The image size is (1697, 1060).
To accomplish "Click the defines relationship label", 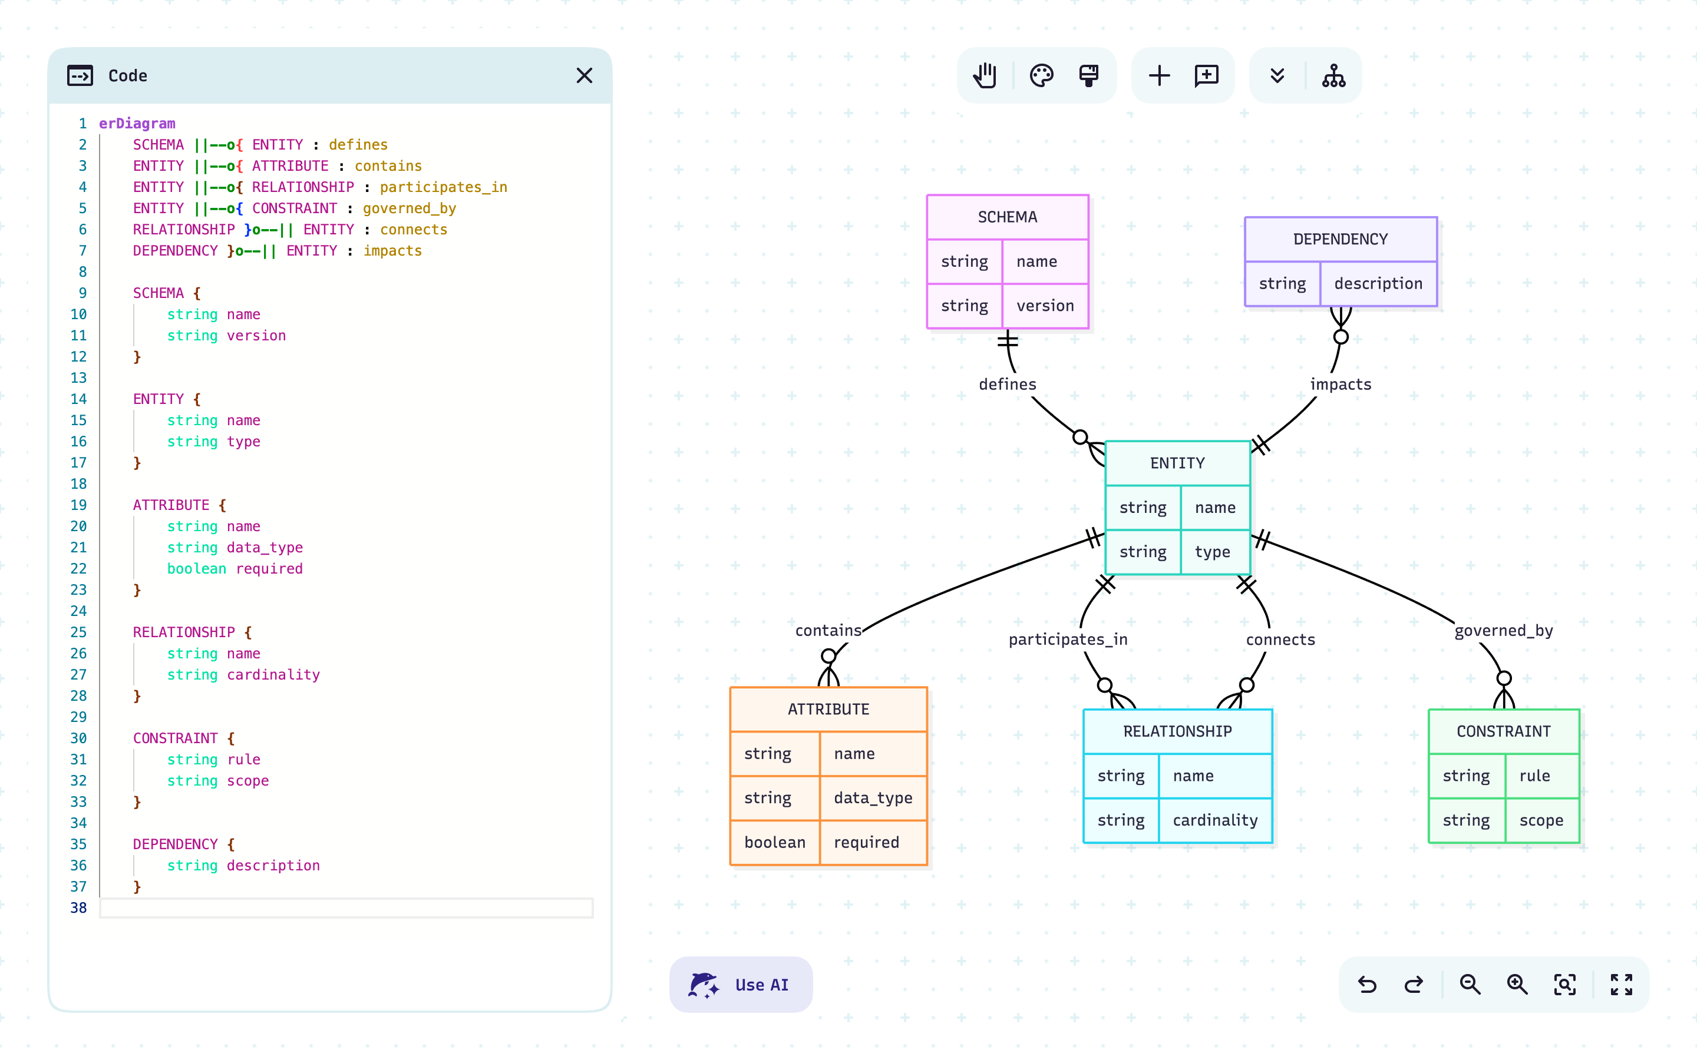I will pyautogui.click(x=1008, y=384).
